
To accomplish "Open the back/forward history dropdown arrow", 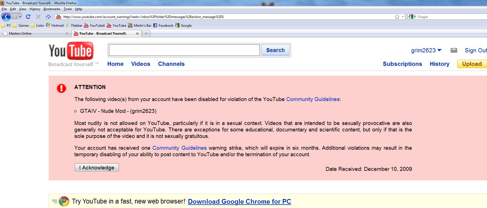I will coord(20,17).
